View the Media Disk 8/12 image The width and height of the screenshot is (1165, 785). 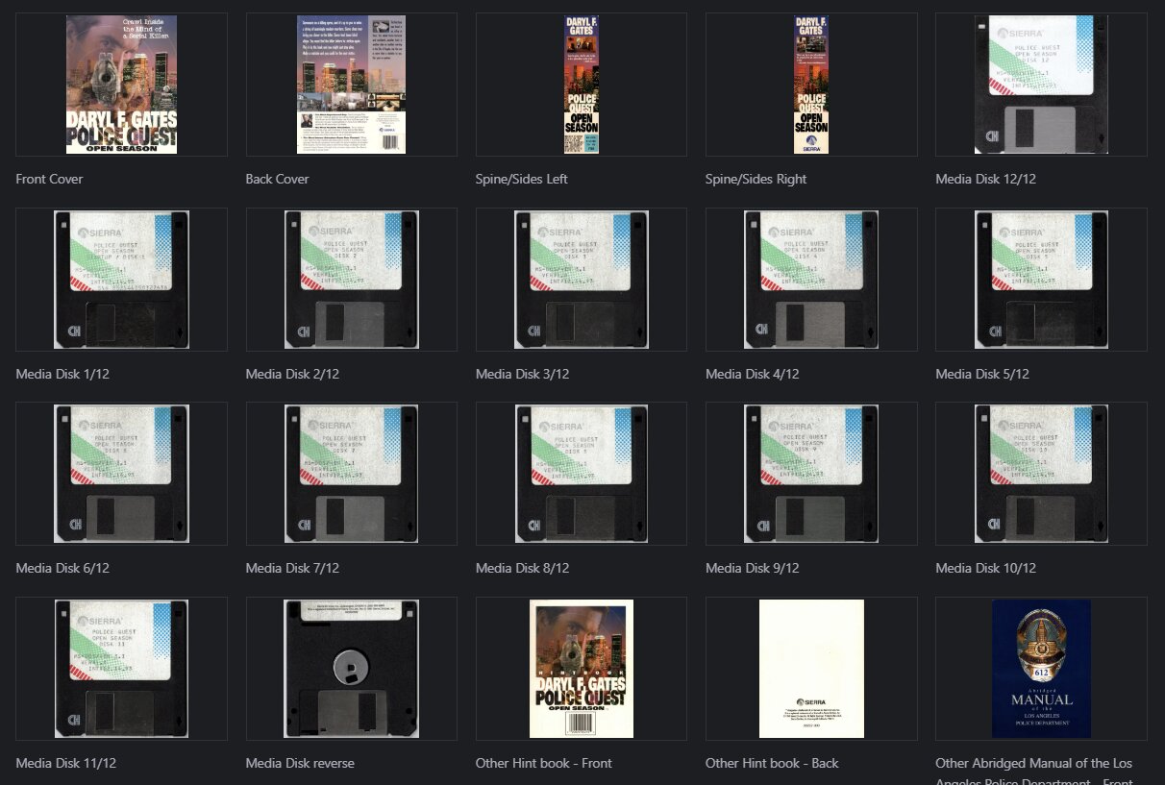point(581,474)
